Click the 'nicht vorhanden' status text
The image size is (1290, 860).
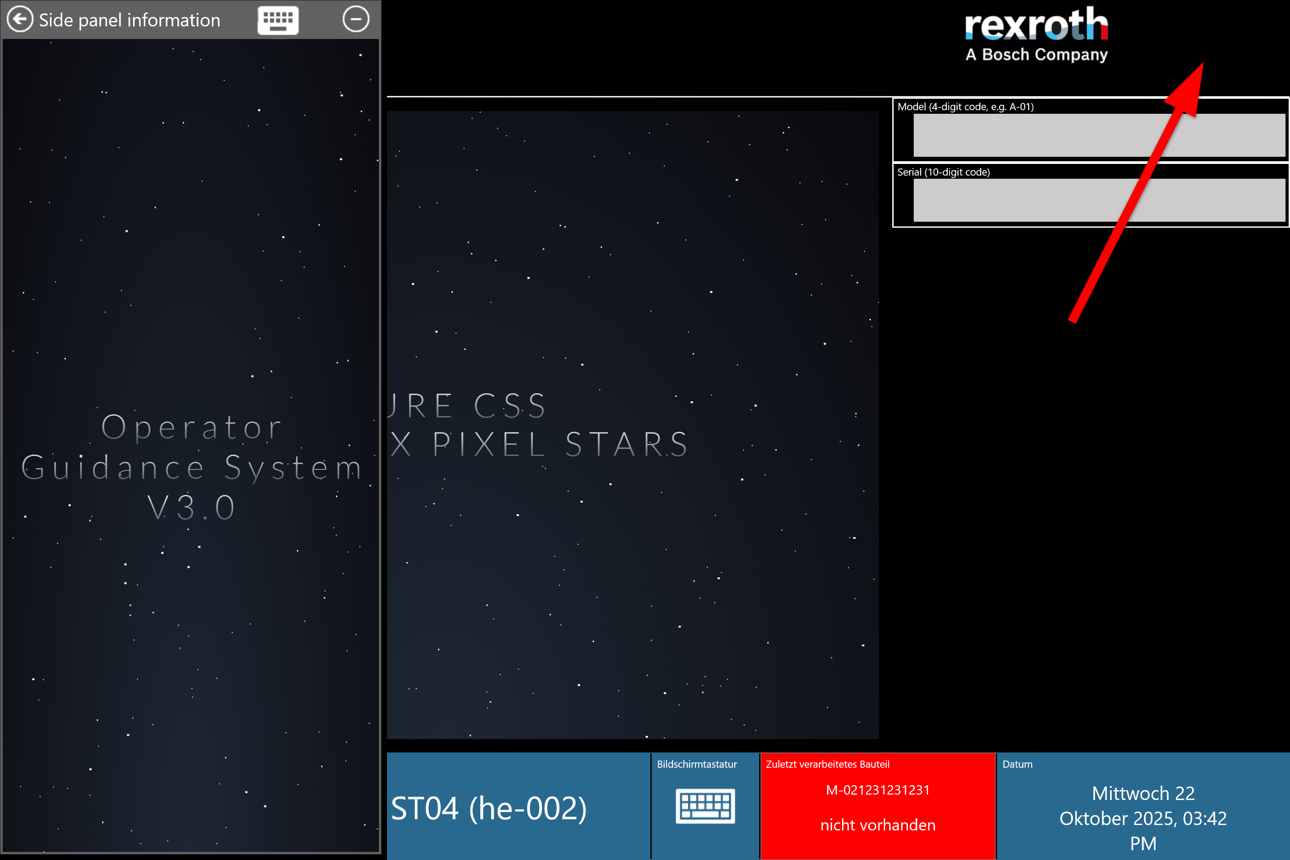click(x=877, y=825)
